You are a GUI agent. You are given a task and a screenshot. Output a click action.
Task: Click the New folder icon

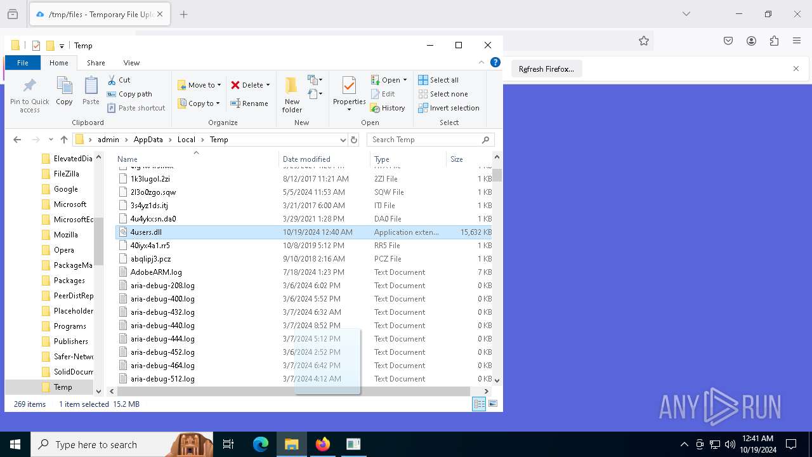coord(292,86)
